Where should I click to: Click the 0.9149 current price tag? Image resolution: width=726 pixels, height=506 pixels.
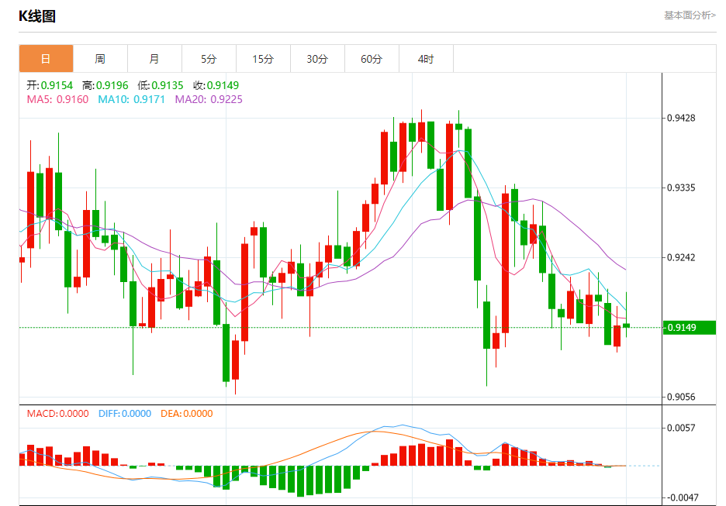click(690, 328)
